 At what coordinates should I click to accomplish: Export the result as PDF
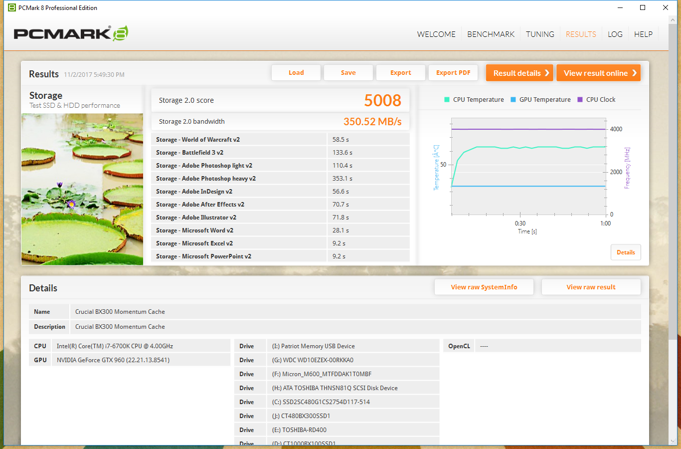[x=453, y=73]
